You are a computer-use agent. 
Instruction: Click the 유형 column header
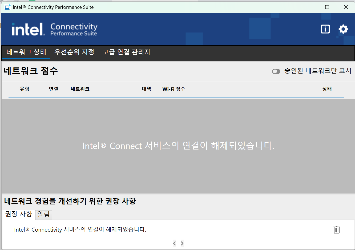pyautogui.click(x=25, y=89)
